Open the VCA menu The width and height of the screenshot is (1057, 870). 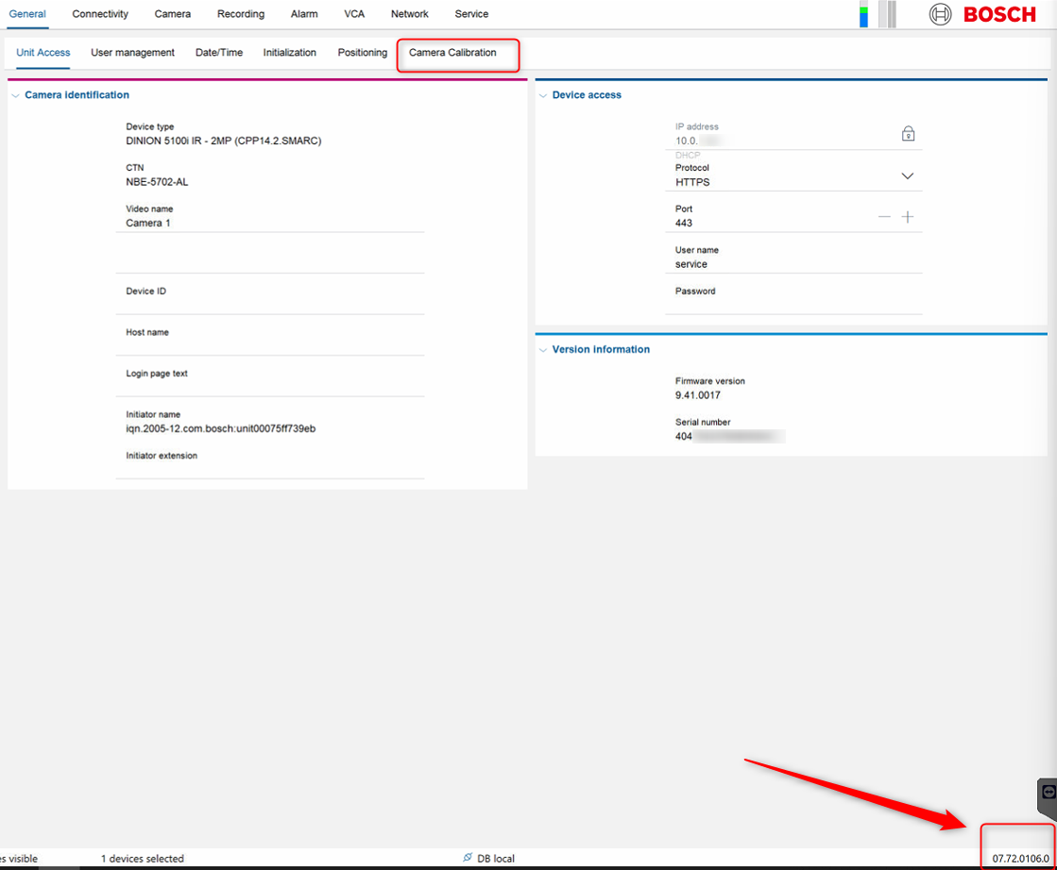pos(354,14)
